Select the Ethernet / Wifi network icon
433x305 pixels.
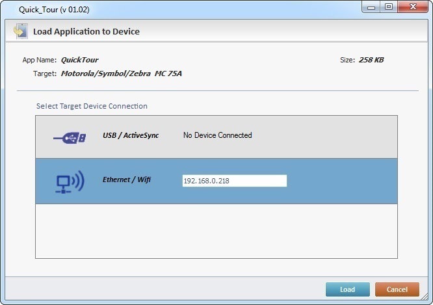tap(70, 182)
